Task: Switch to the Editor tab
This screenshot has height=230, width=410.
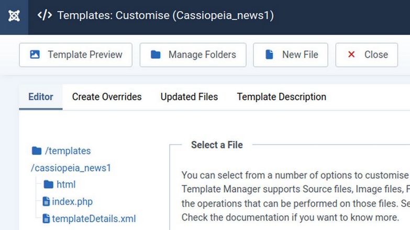Action: tap(41, 97)
